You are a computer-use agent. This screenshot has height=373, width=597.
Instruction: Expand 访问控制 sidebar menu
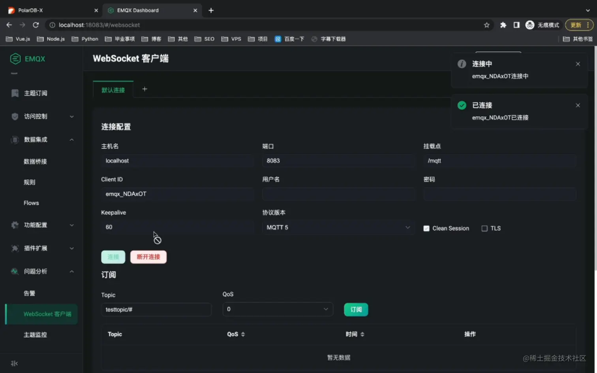click(71, 116)
